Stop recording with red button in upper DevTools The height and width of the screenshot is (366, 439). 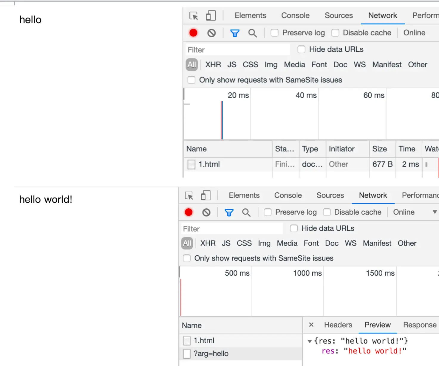click(193, 33)
